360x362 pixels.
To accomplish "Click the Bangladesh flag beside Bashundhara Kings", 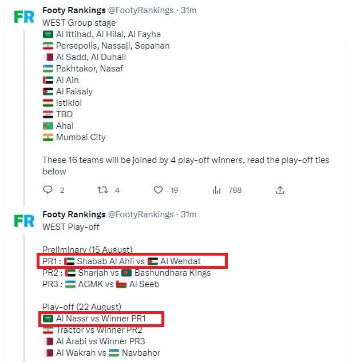I will click(x=127, y=273).
